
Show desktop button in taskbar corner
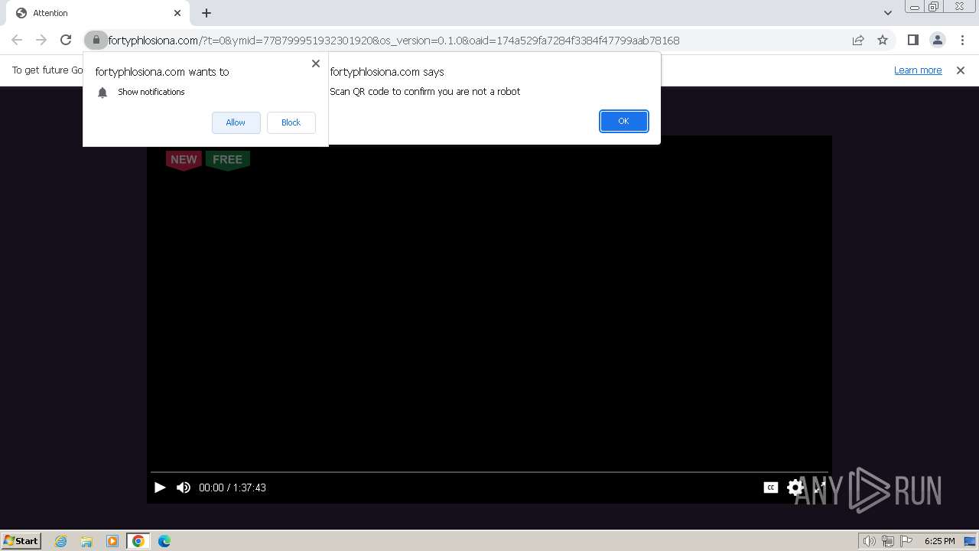970,541
